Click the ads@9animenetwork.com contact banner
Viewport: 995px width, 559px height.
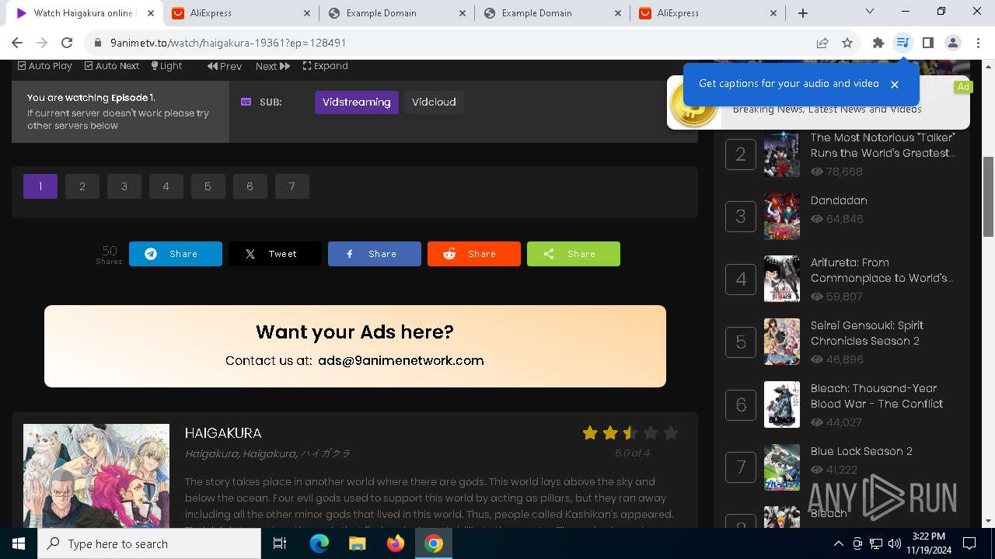coord(355,346)
